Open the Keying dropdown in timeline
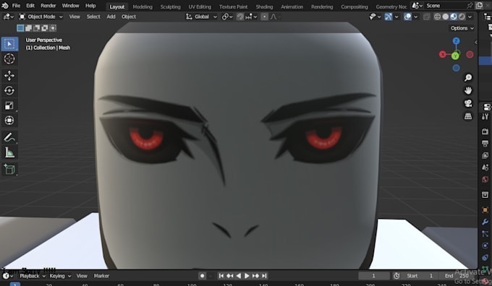Screen dimensions: 492x286 (60, 276)
